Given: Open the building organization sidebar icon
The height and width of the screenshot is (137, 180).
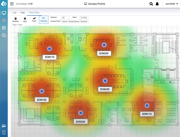Looking at the screenshot, I should (x=4, y=132).
